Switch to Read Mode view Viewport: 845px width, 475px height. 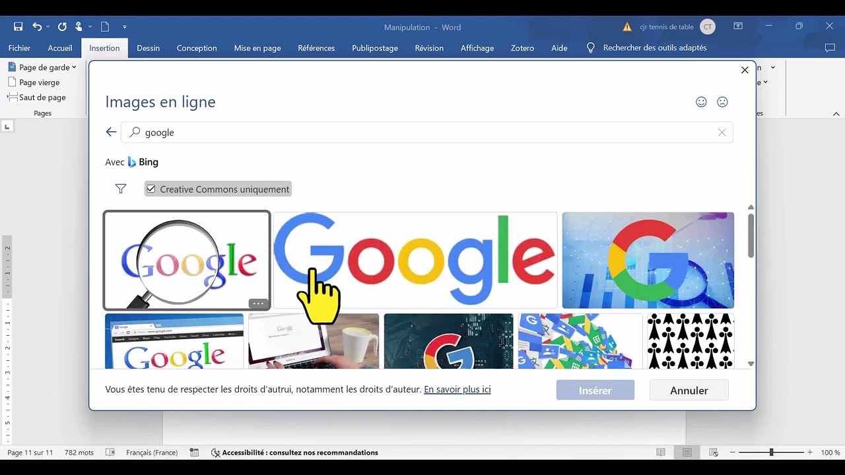[x=661, y=453]
